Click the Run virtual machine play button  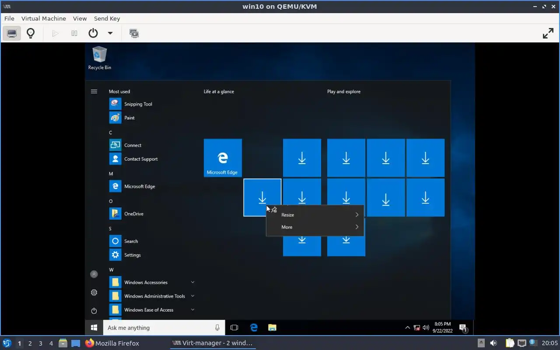[55, 33]
